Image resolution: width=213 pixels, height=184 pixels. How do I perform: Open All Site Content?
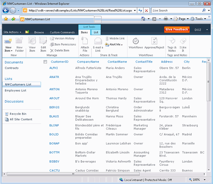tap(19, 119)
